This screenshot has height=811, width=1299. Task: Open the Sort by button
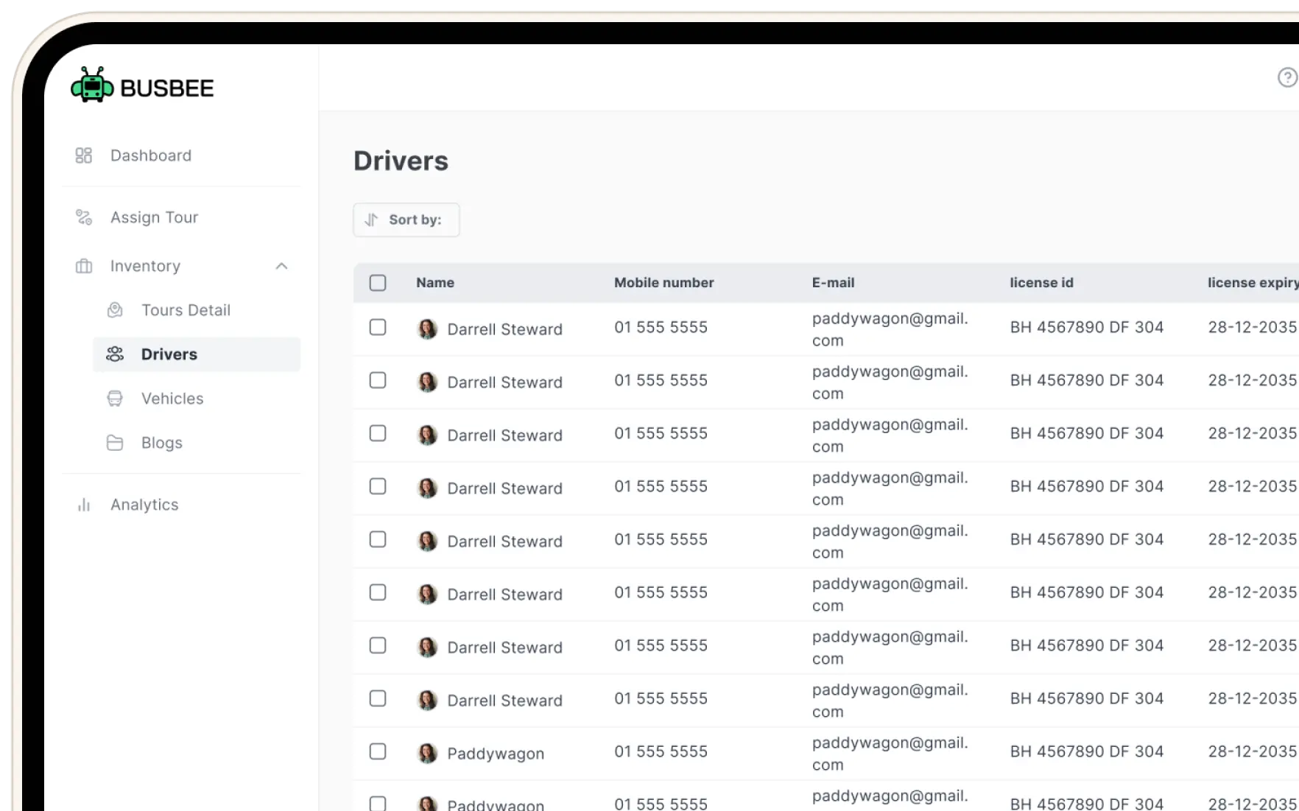coord(406,220)
